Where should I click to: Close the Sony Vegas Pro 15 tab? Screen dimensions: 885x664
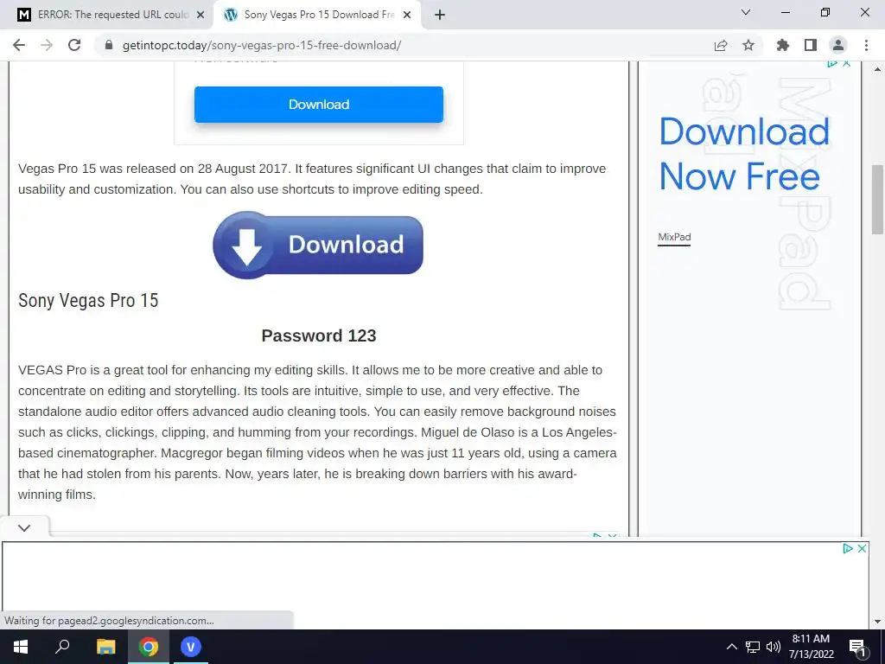tap(407, 16)
